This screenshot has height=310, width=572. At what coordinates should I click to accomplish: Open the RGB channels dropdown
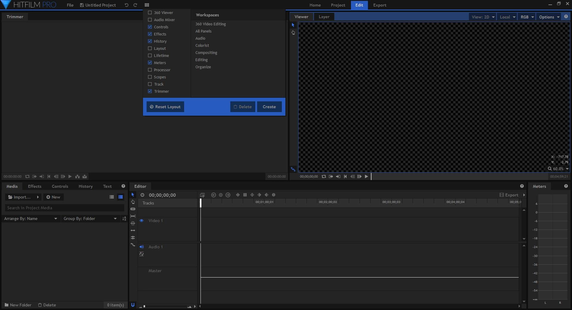click(527, 17)
